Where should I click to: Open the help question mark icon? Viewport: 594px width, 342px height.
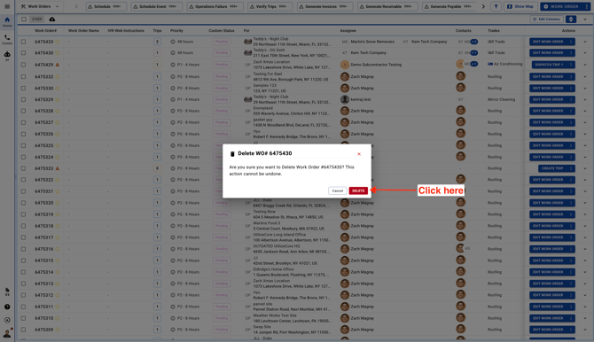(7, 307)
